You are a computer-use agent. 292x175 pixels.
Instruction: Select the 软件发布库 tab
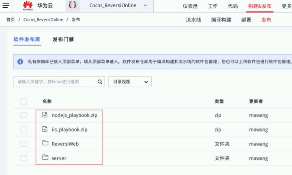coord(27,39)
